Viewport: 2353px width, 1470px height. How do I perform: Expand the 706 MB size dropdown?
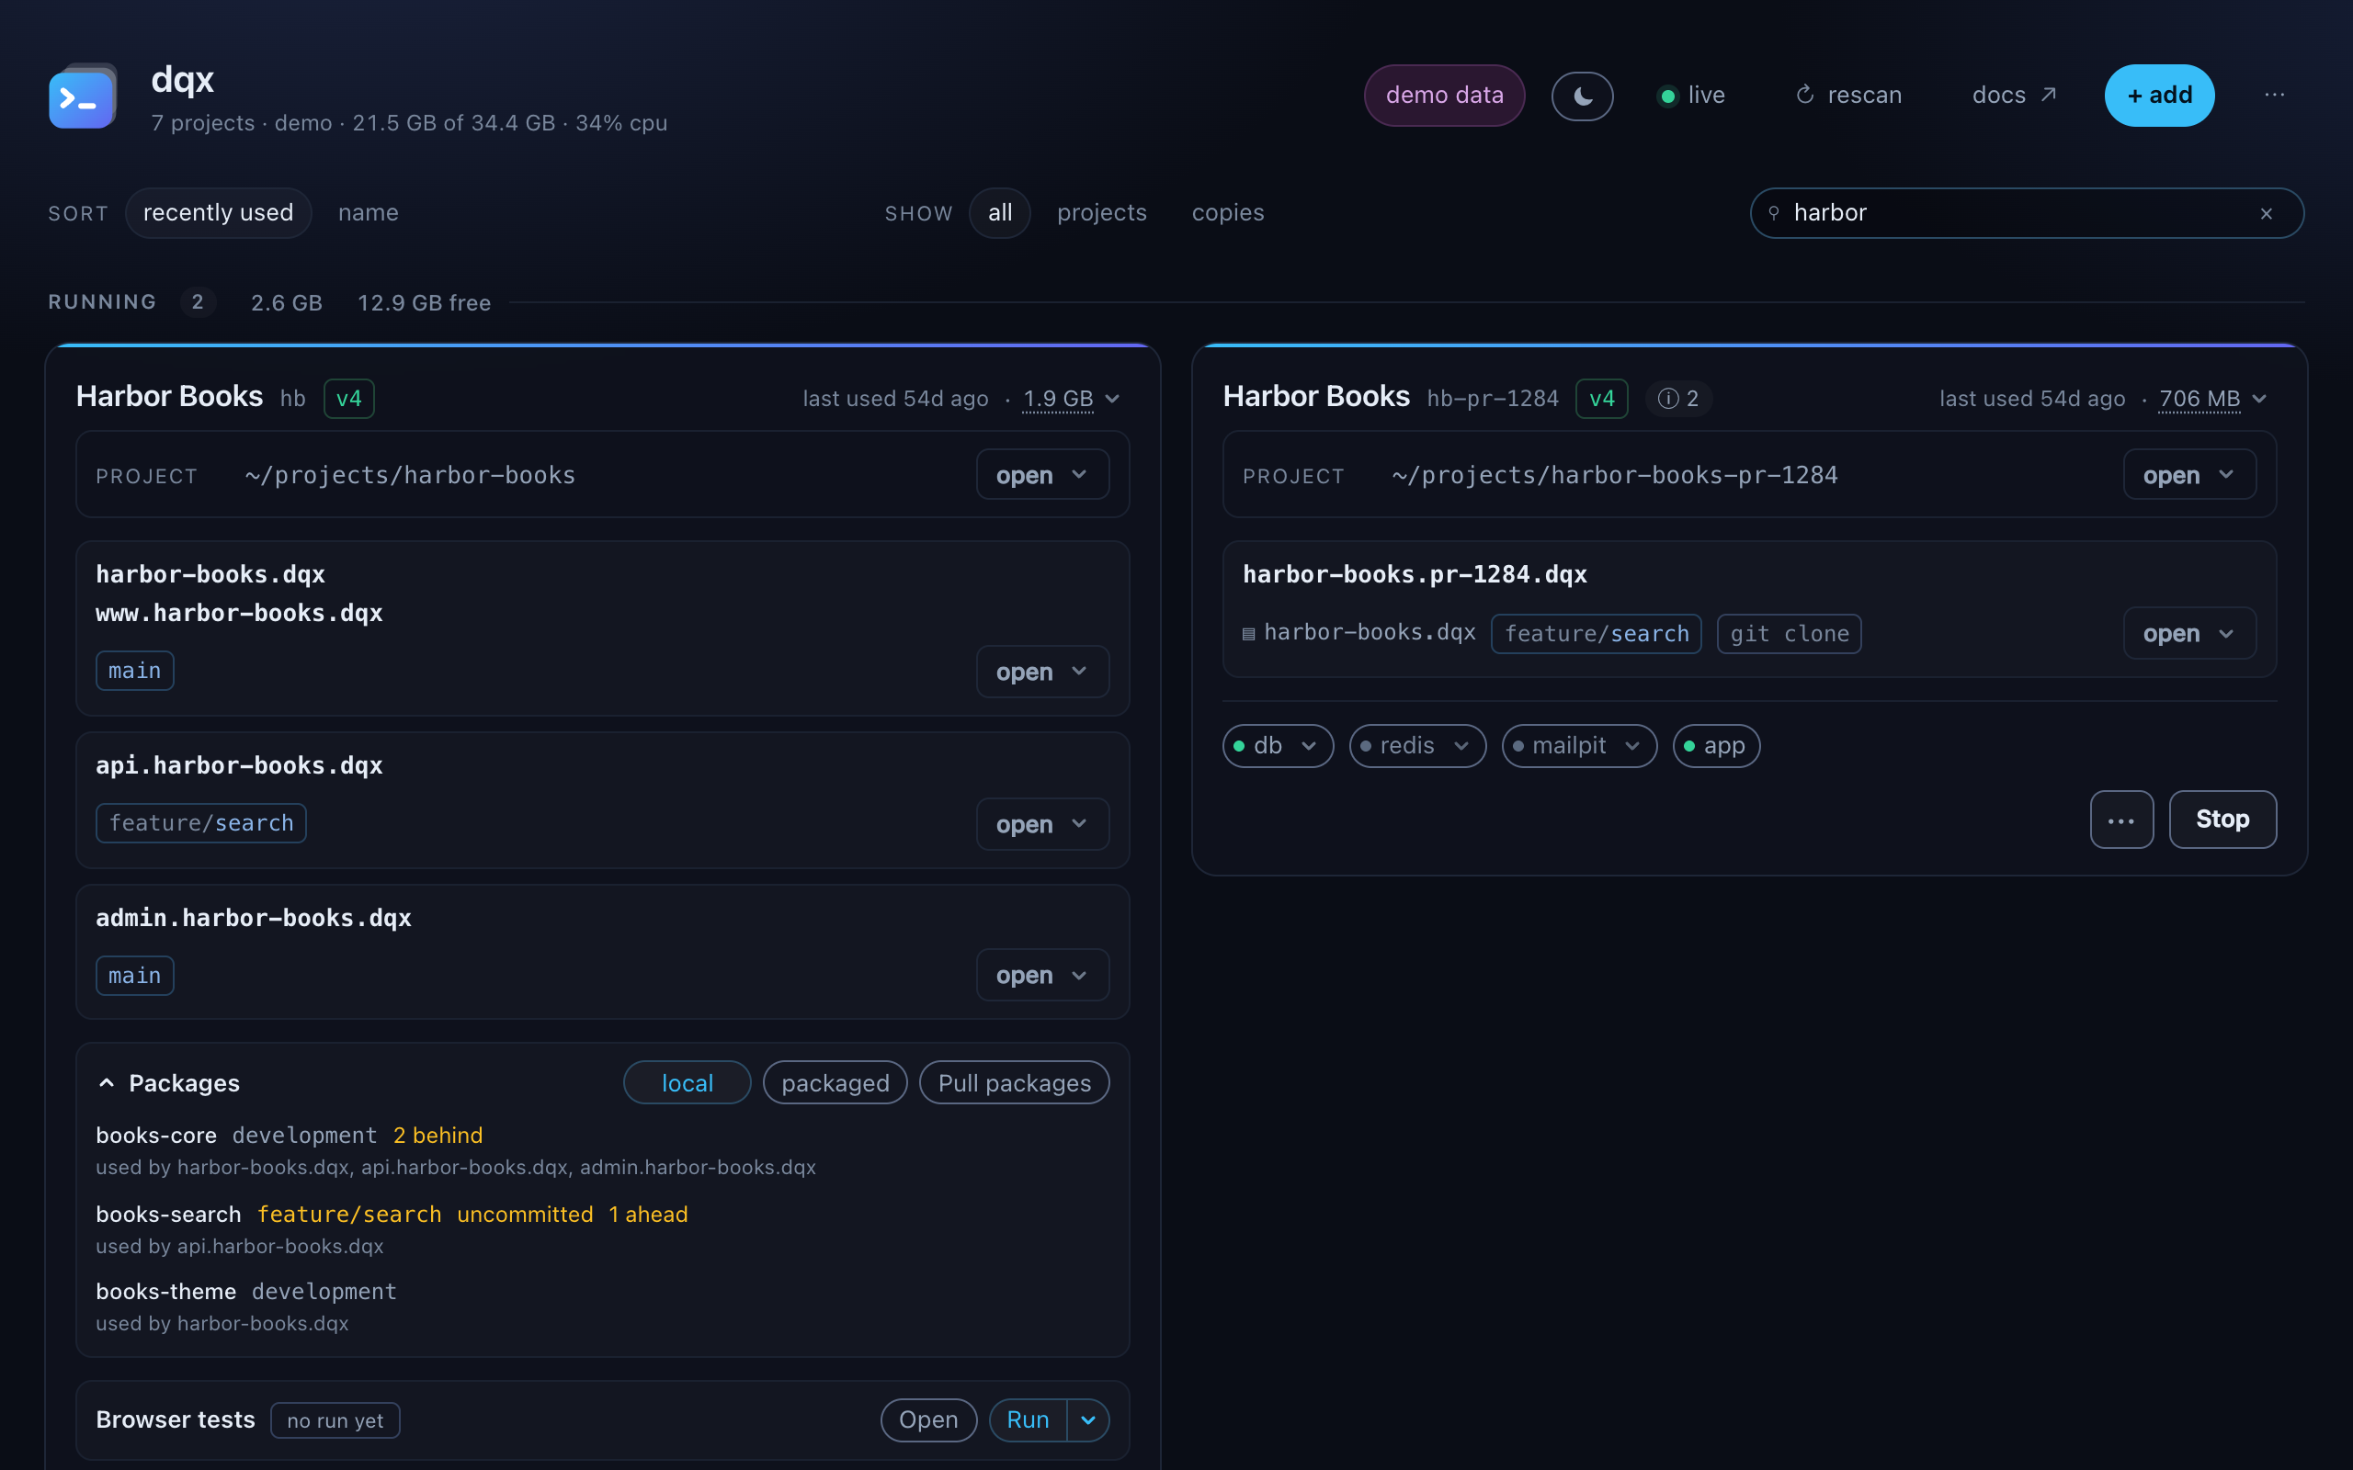coord(2214,399)
